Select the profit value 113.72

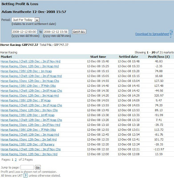coord(159,130)
